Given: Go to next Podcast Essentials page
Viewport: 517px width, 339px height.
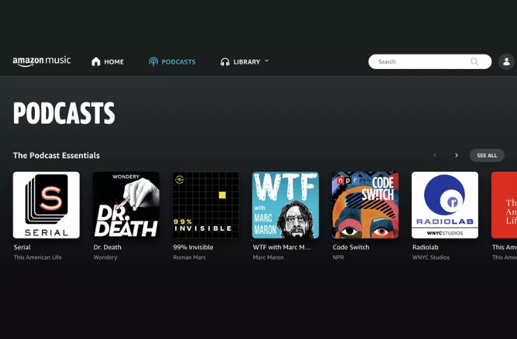Looking at the screenshot, I should [x=456, y=156].
